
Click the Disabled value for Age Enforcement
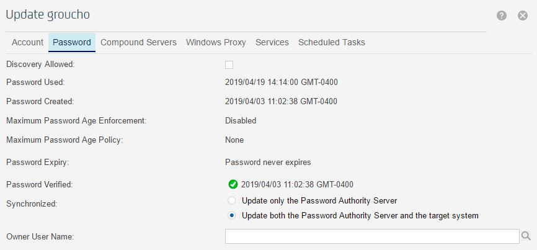pos(241,120)
